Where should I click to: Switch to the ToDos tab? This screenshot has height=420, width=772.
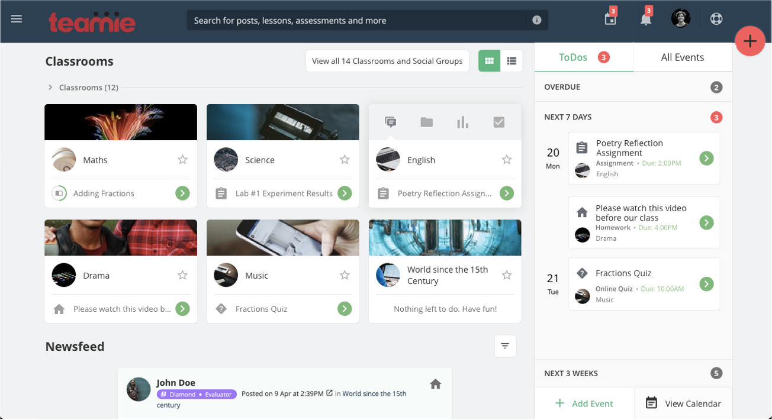584,57
